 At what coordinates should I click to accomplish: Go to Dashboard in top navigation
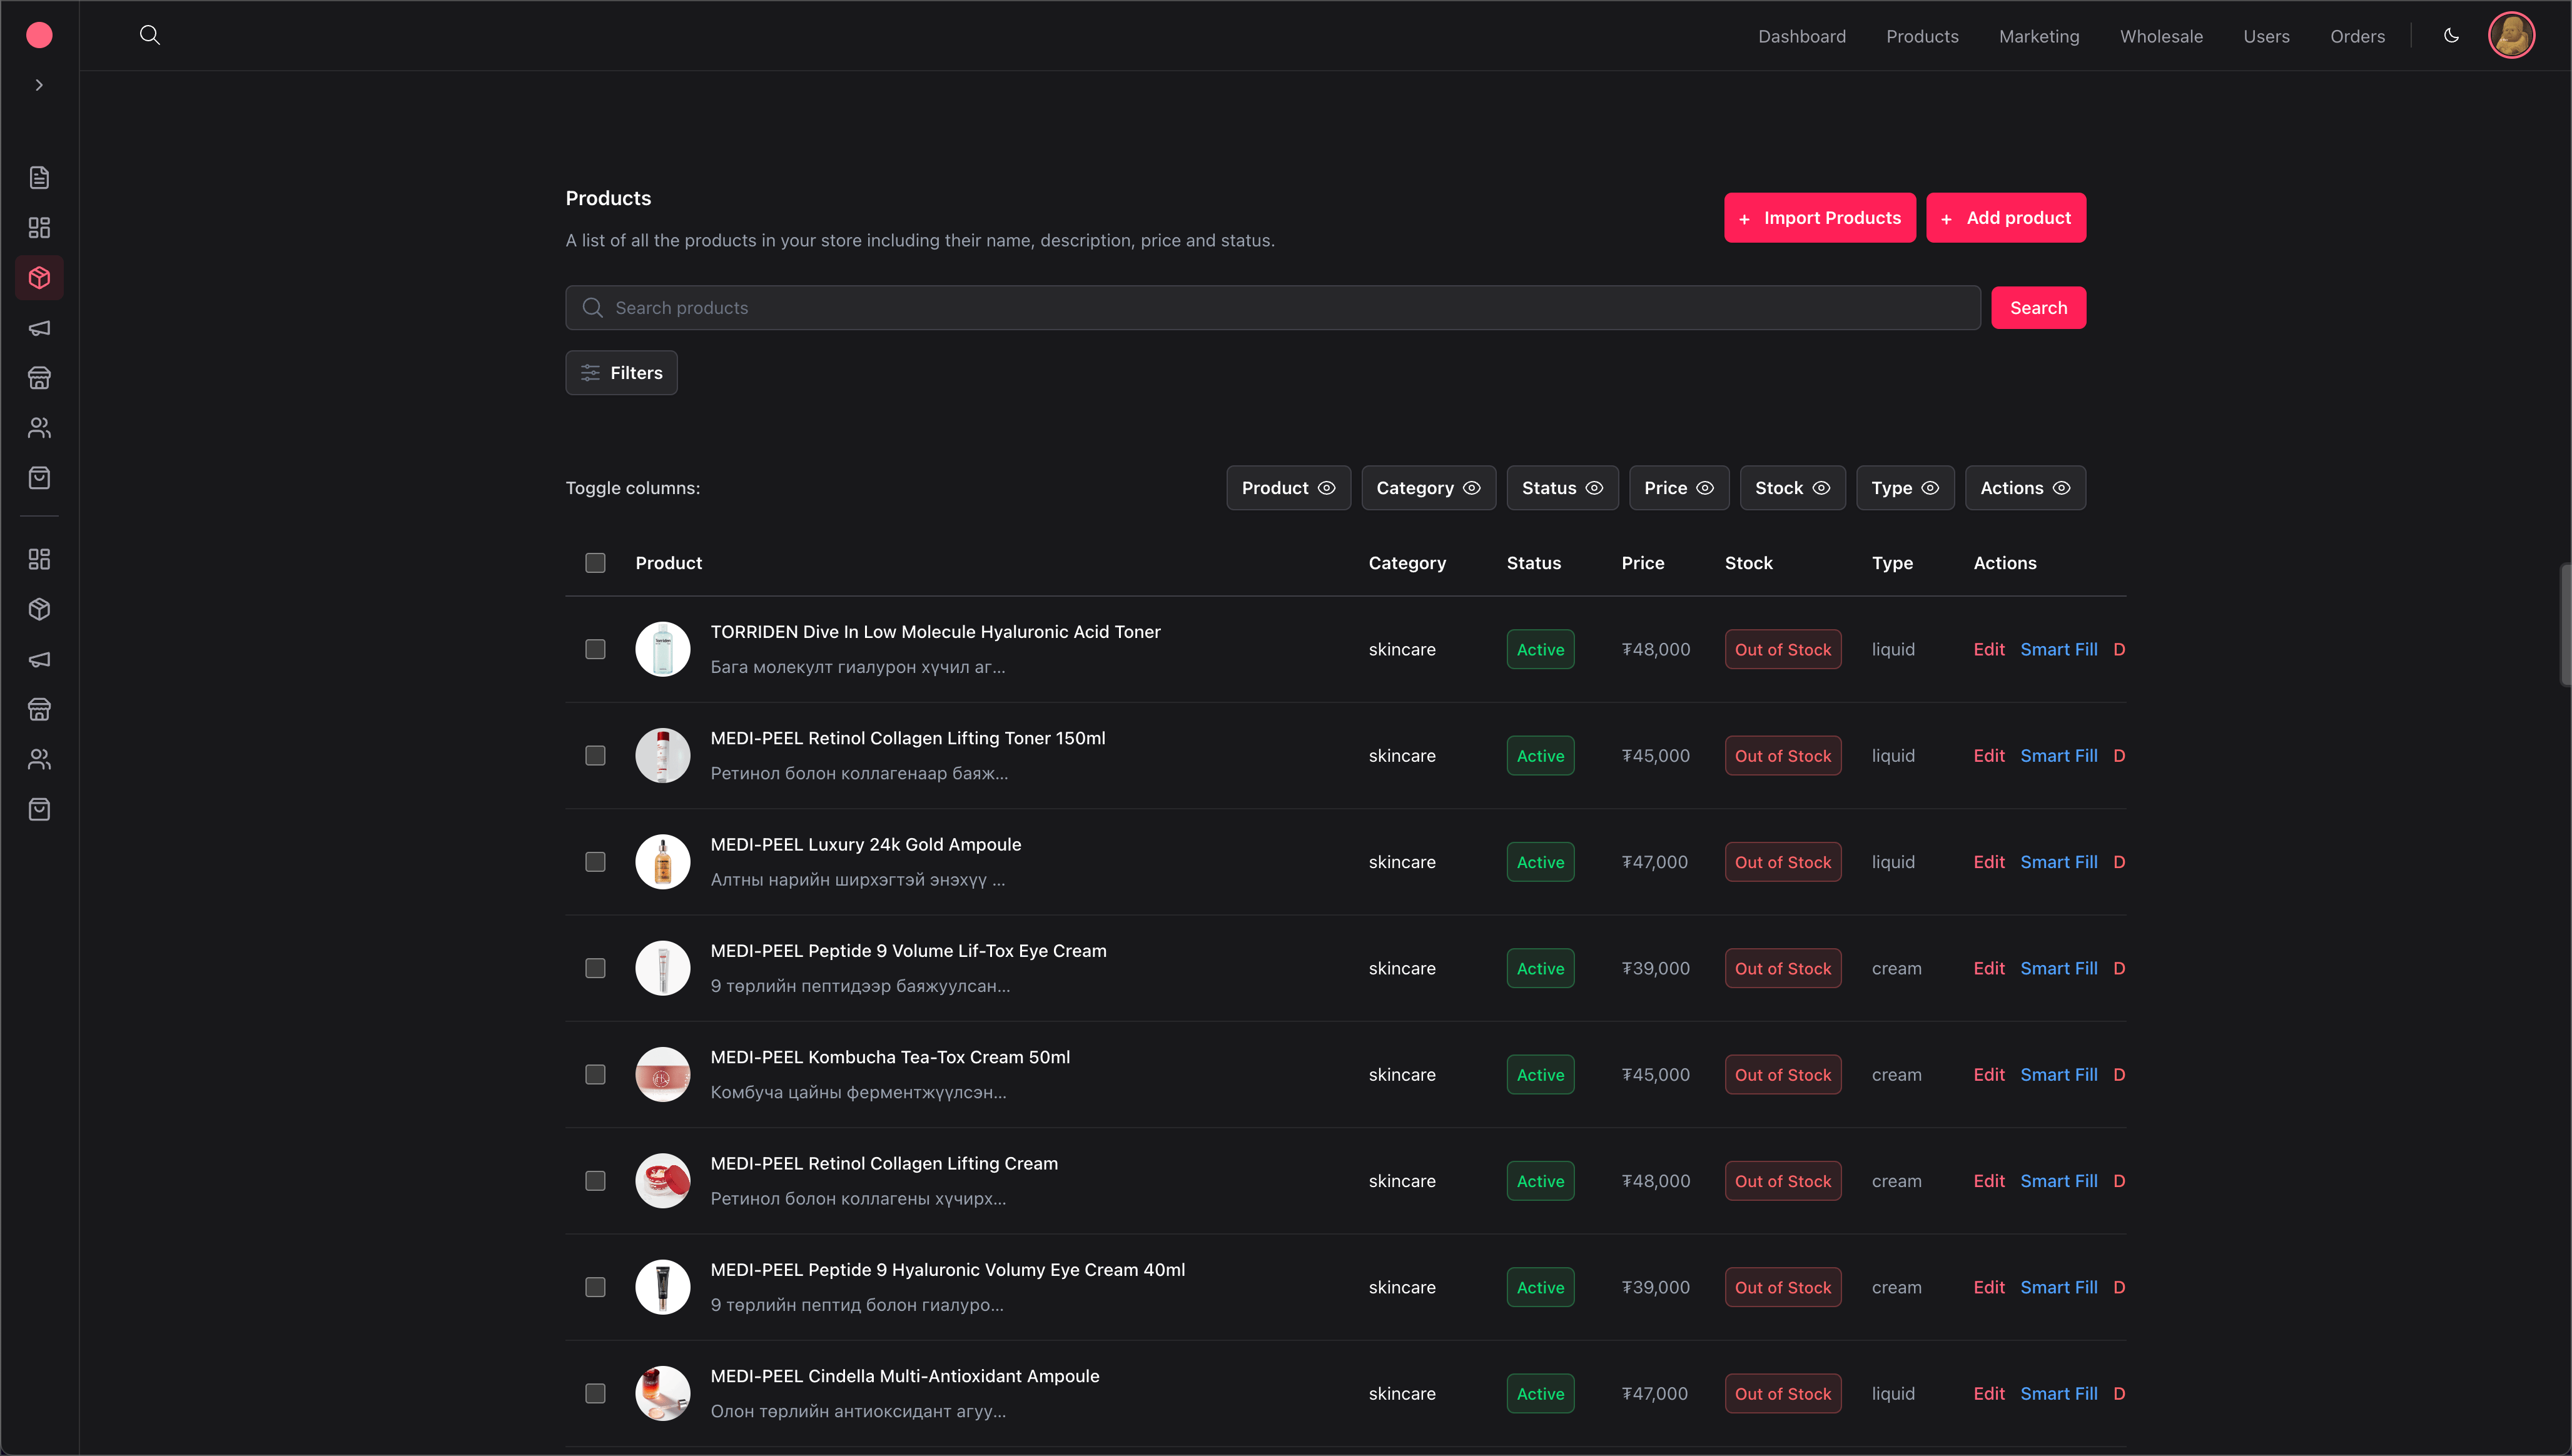click(1802, 36)
